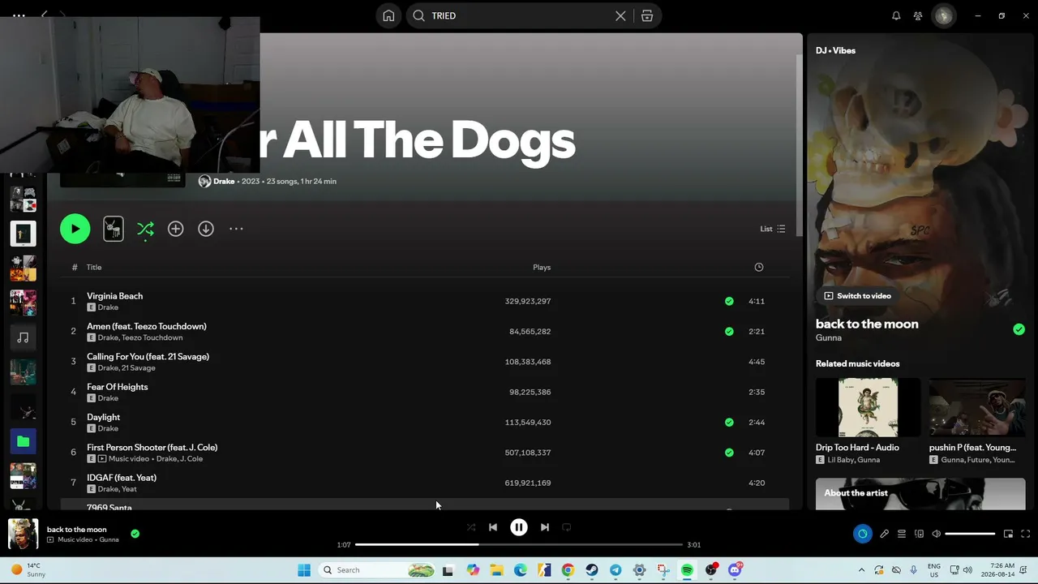The width and height of the screenshot is (1038, 584).
Task: Select the track Virginia Beach
Action: (114, 296)
